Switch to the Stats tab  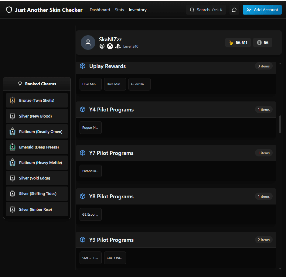click(x=120, y=10)
